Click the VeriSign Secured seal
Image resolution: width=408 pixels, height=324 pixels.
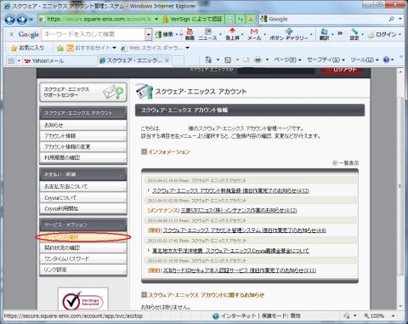coord(83,299)
